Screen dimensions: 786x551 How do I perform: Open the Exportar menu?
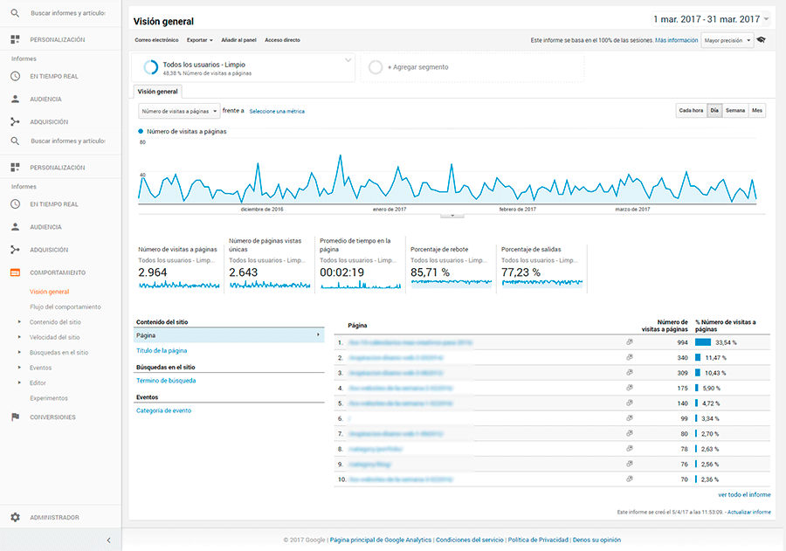click(199, 40)
